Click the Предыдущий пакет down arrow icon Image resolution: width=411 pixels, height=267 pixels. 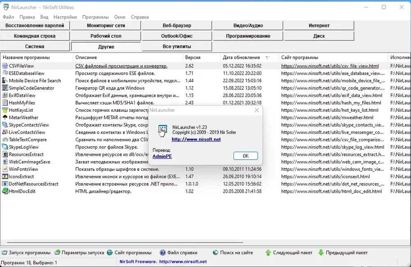pyautogui.click(x=321, y=253)
